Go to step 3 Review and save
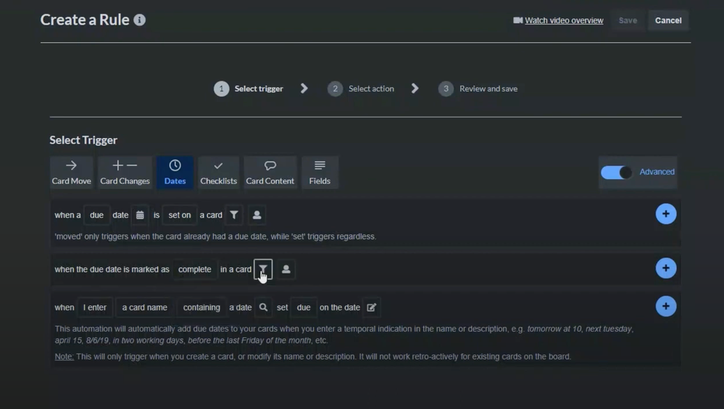The image size is (724, 409). click(478, 88)
